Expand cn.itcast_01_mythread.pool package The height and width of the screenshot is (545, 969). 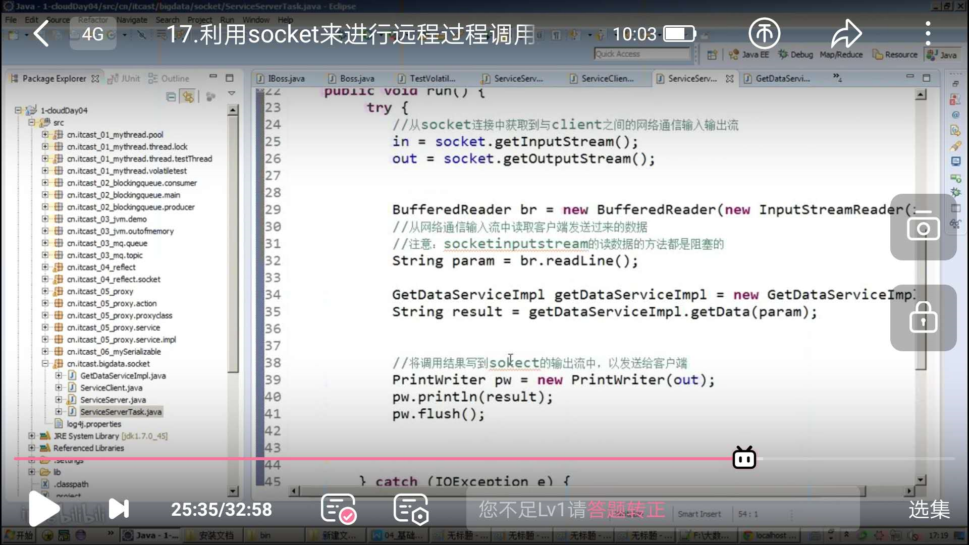pyautogui.click(x=45, y=134)
